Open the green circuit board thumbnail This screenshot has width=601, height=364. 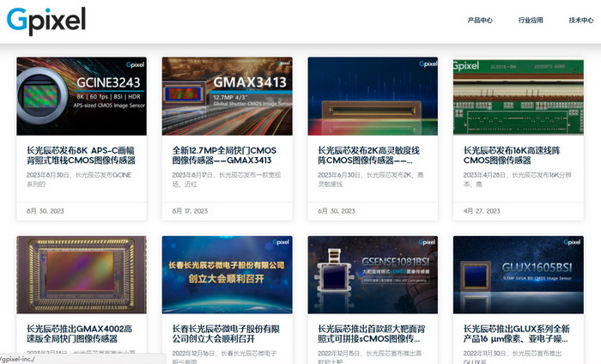point(519,96)
